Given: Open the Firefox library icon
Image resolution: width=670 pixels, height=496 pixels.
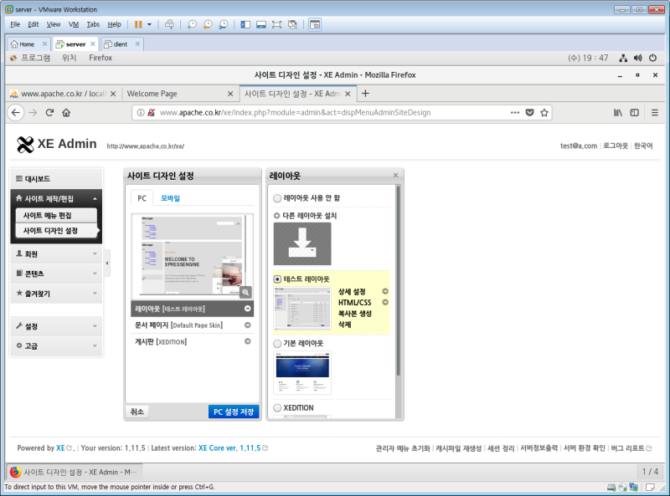Looking at the screenshot, I should click(618, 113).
